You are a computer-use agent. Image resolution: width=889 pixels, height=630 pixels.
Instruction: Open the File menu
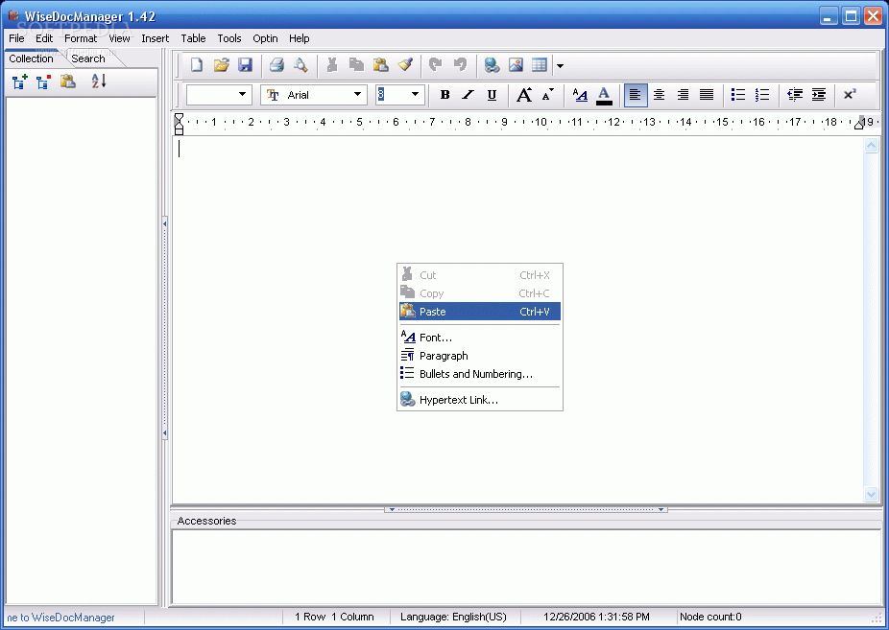pyautogui.click(x=16, y=38)
